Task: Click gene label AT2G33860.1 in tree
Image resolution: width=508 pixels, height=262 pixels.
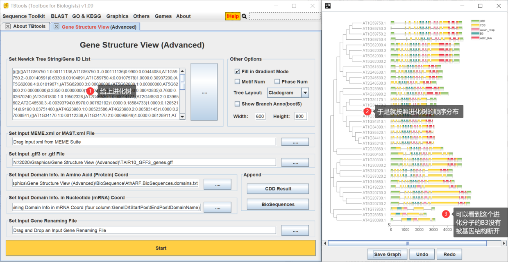Action: click(x=374, y=149)
